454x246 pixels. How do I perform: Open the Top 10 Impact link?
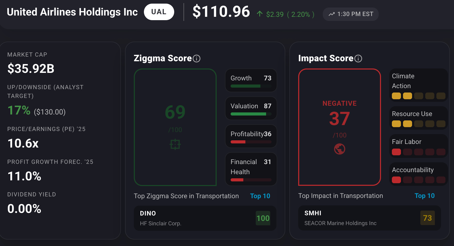click(424, 196)
